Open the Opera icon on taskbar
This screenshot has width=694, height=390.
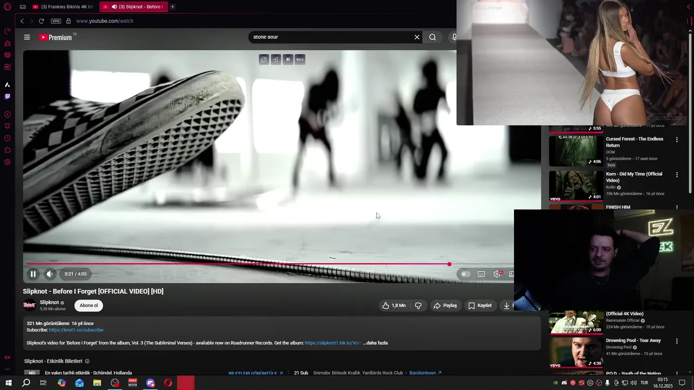[x=168, y=383]
